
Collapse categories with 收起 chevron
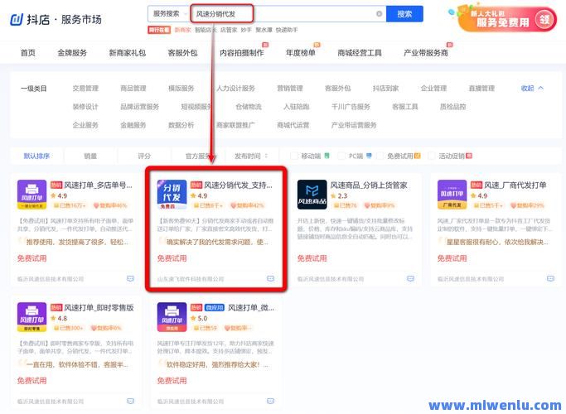pyautogui.click(x=532, y=88)
